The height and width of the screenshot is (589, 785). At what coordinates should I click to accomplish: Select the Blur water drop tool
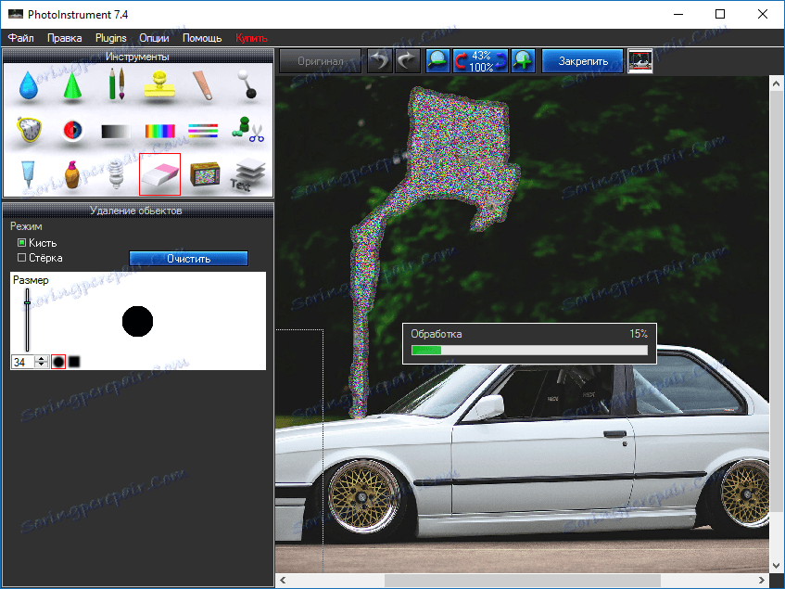pos(29,85)
